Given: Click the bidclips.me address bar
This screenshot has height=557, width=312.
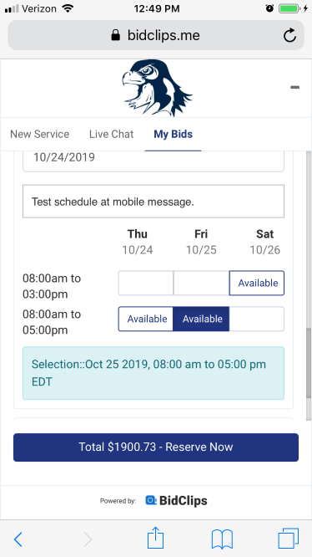Looking at the screenshot, I should [156, 35].
